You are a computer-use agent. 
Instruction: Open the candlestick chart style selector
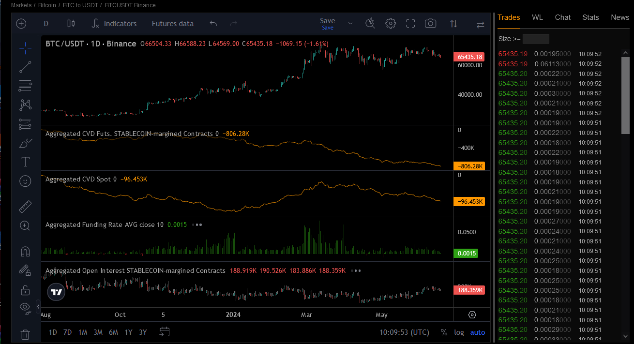(x=71, y=24)
